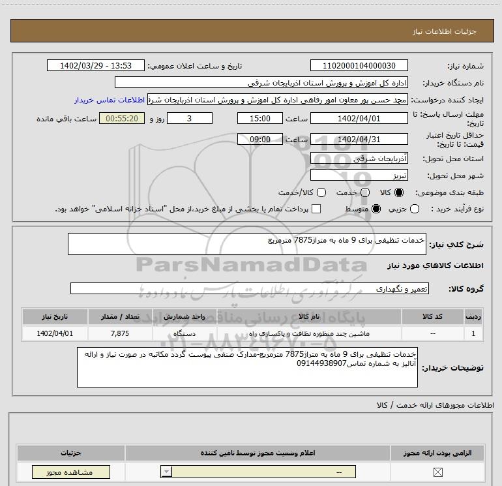Select the کالا/خدمت radio button
This screenshot has width=502, height=486.
(321, 192)
